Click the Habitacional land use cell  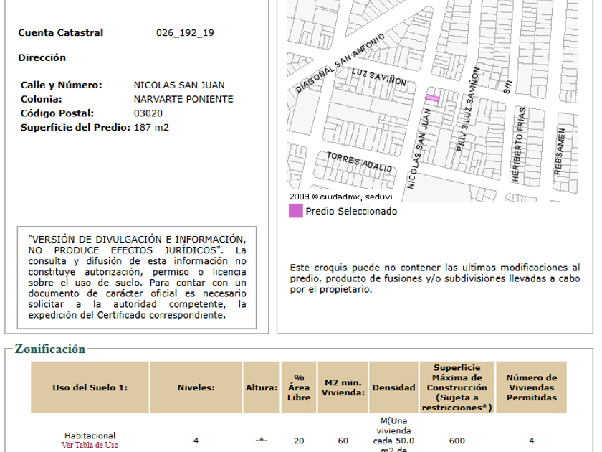point(90,436)
